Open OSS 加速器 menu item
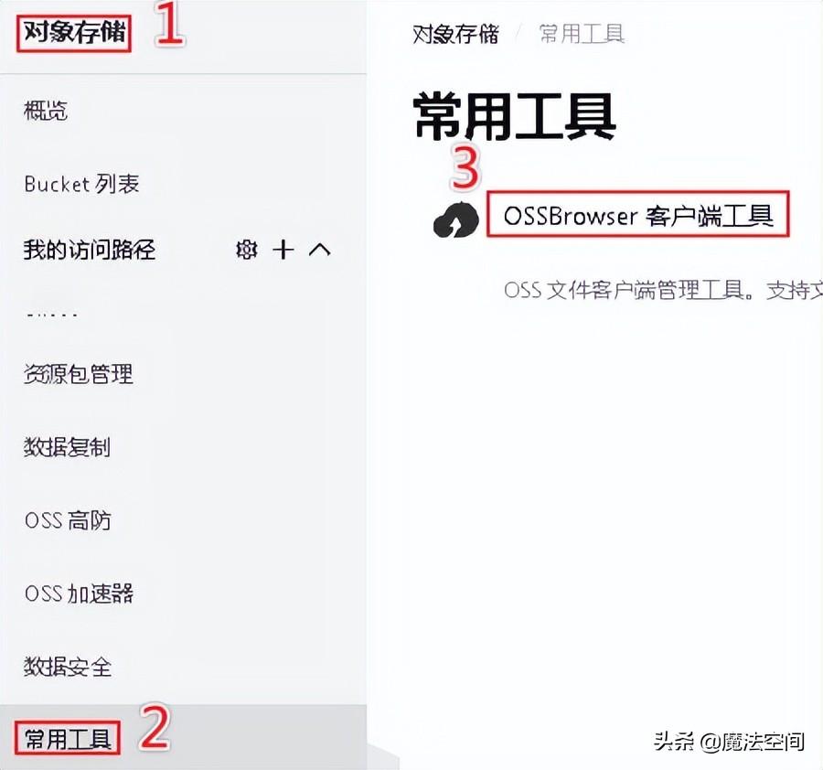Screen dimensions: 823x770 [x=79, y=594]
